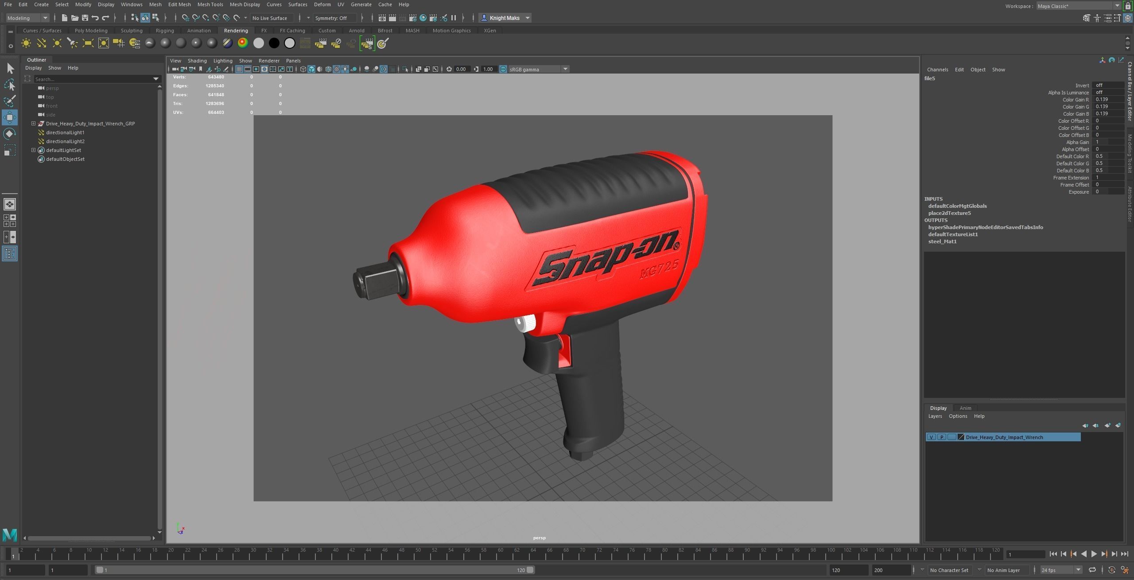This screenshot has width=1134, height=580.
Task: Go to start of playback range
Action: [1053, 554]
